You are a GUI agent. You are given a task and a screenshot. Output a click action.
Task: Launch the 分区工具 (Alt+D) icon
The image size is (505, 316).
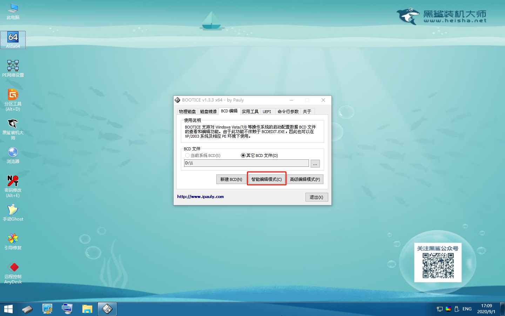[13, 100]
